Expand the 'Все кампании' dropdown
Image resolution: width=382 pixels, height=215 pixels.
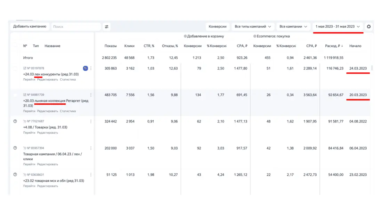click(293, 26)
